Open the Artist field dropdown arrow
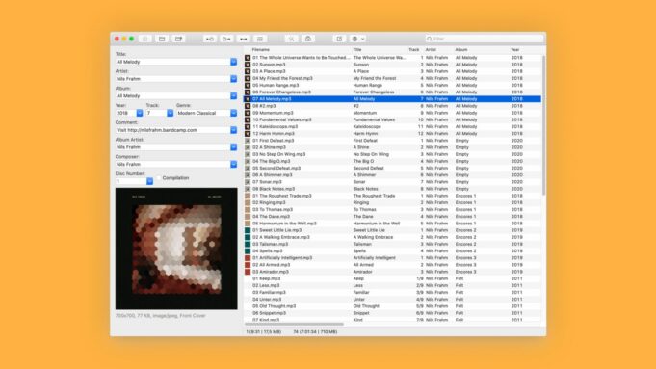 tap(233, 79)
